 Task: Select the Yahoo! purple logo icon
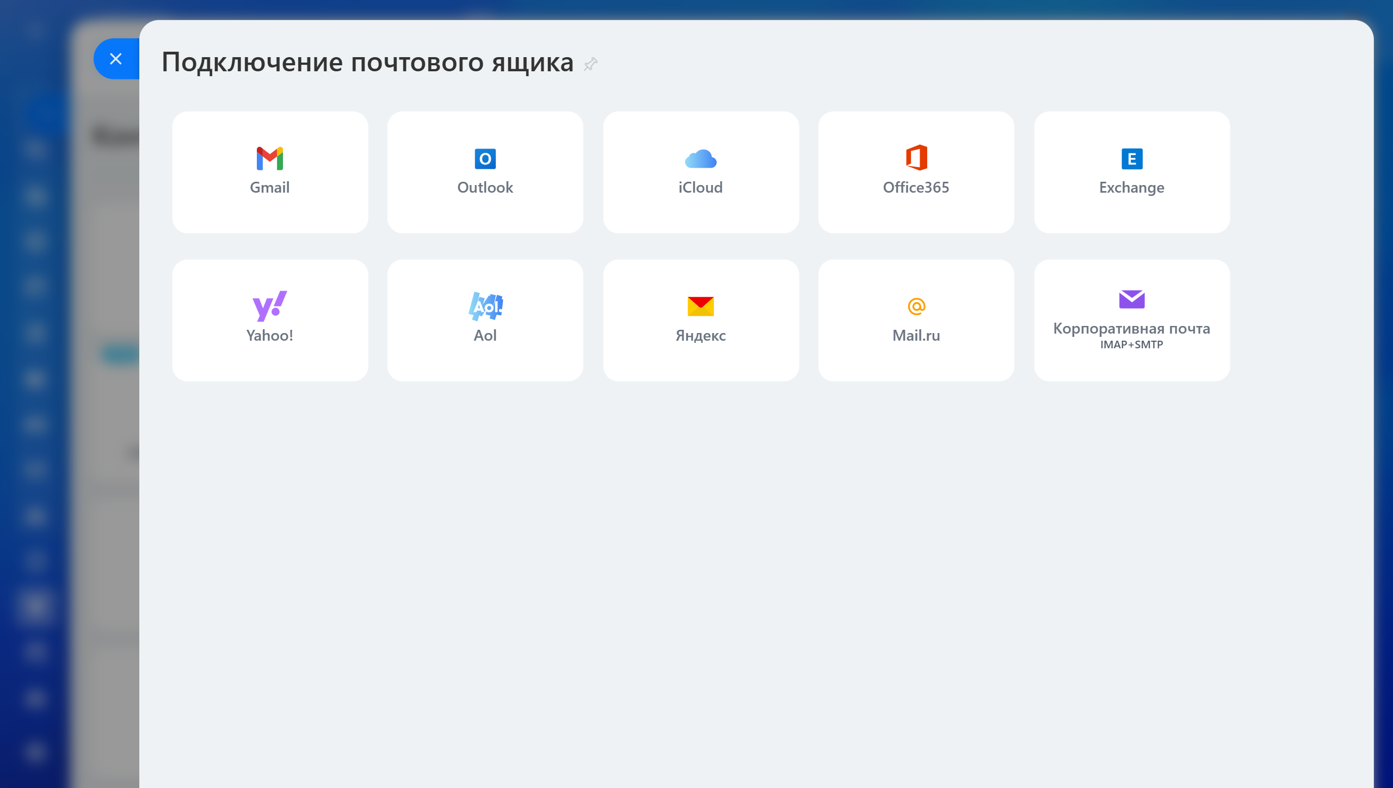[x=269, y=306]
